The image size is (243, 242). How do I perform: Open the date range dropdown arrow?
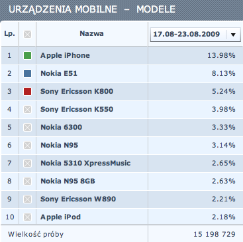click(x=233, y=35)
